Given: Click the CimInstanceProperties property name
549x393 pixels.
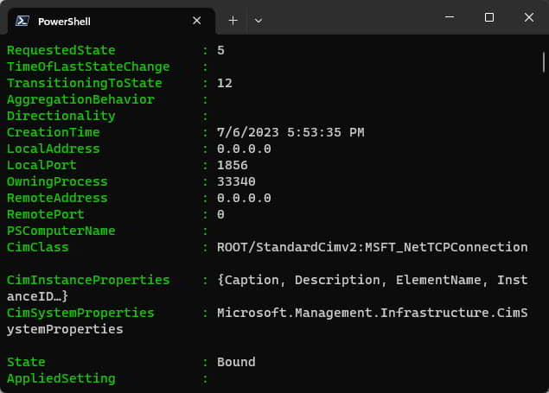Looking at the screenshot, I should pos(88,280).
